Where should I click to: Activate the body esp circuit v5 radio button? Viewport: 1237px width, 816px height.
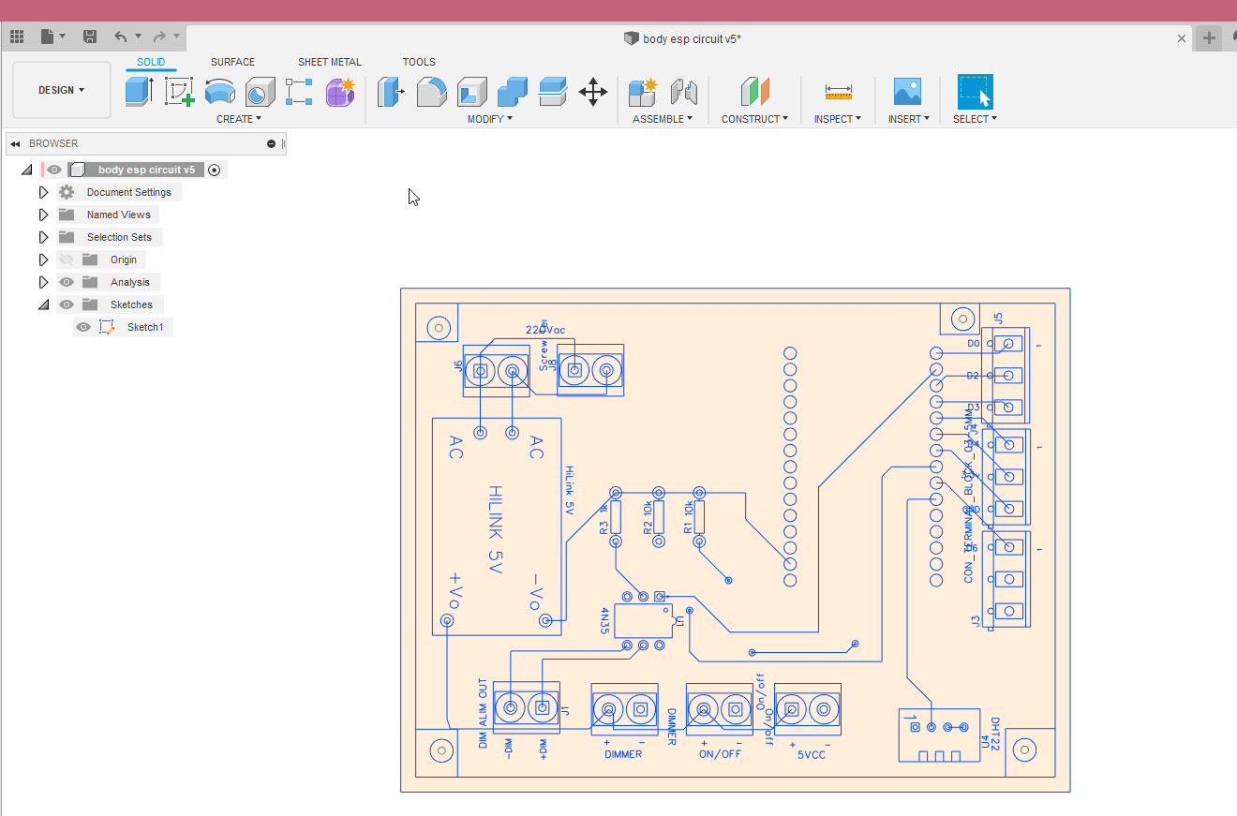(x=215, y=170)
